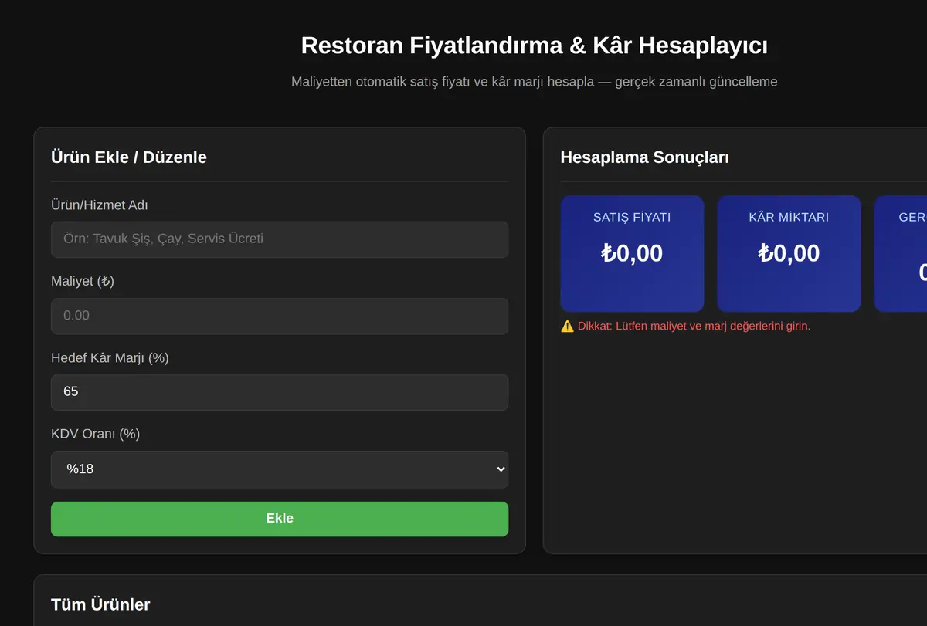This screenshot has width=927, height=626.
Task: Click the KDV Oranı (%) label
Action: tap(95, 435)
